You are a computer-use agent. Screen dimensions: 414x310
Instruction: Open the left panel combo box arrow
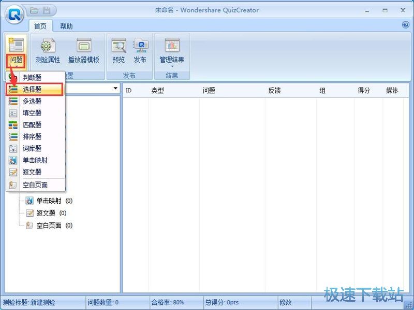(115, 88)
